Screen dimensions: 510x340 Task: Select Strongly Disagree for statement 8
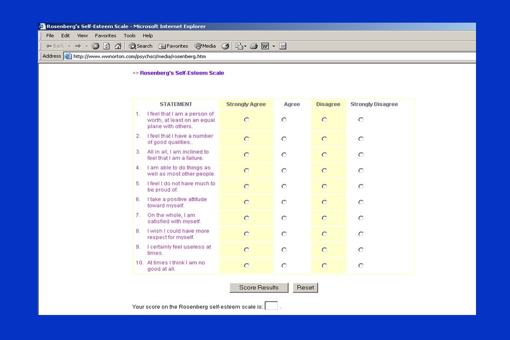point(361,234)
